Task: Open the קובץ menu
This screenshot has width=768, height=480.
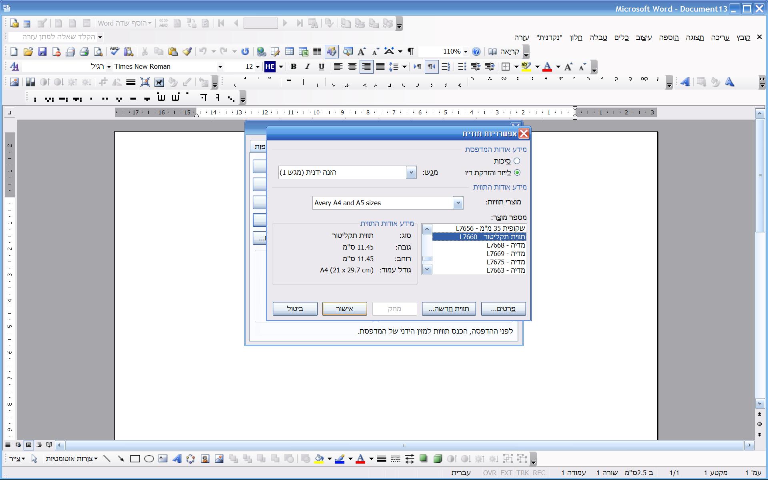Action: [x=743, y=38]
